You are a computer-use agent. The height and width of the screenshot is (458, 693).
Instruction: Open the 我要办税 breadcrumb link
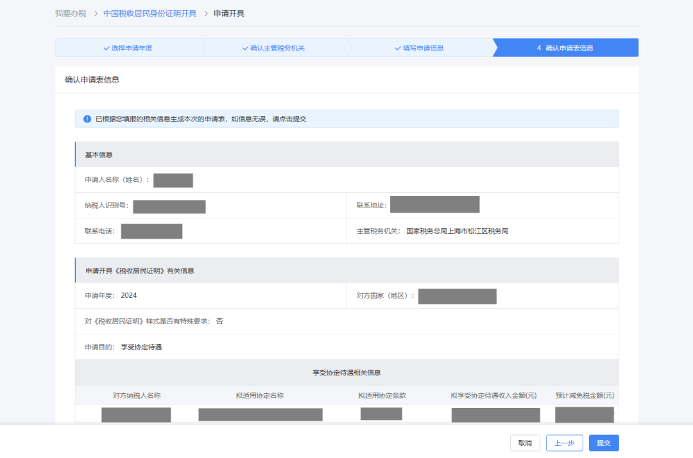point(71,13)
